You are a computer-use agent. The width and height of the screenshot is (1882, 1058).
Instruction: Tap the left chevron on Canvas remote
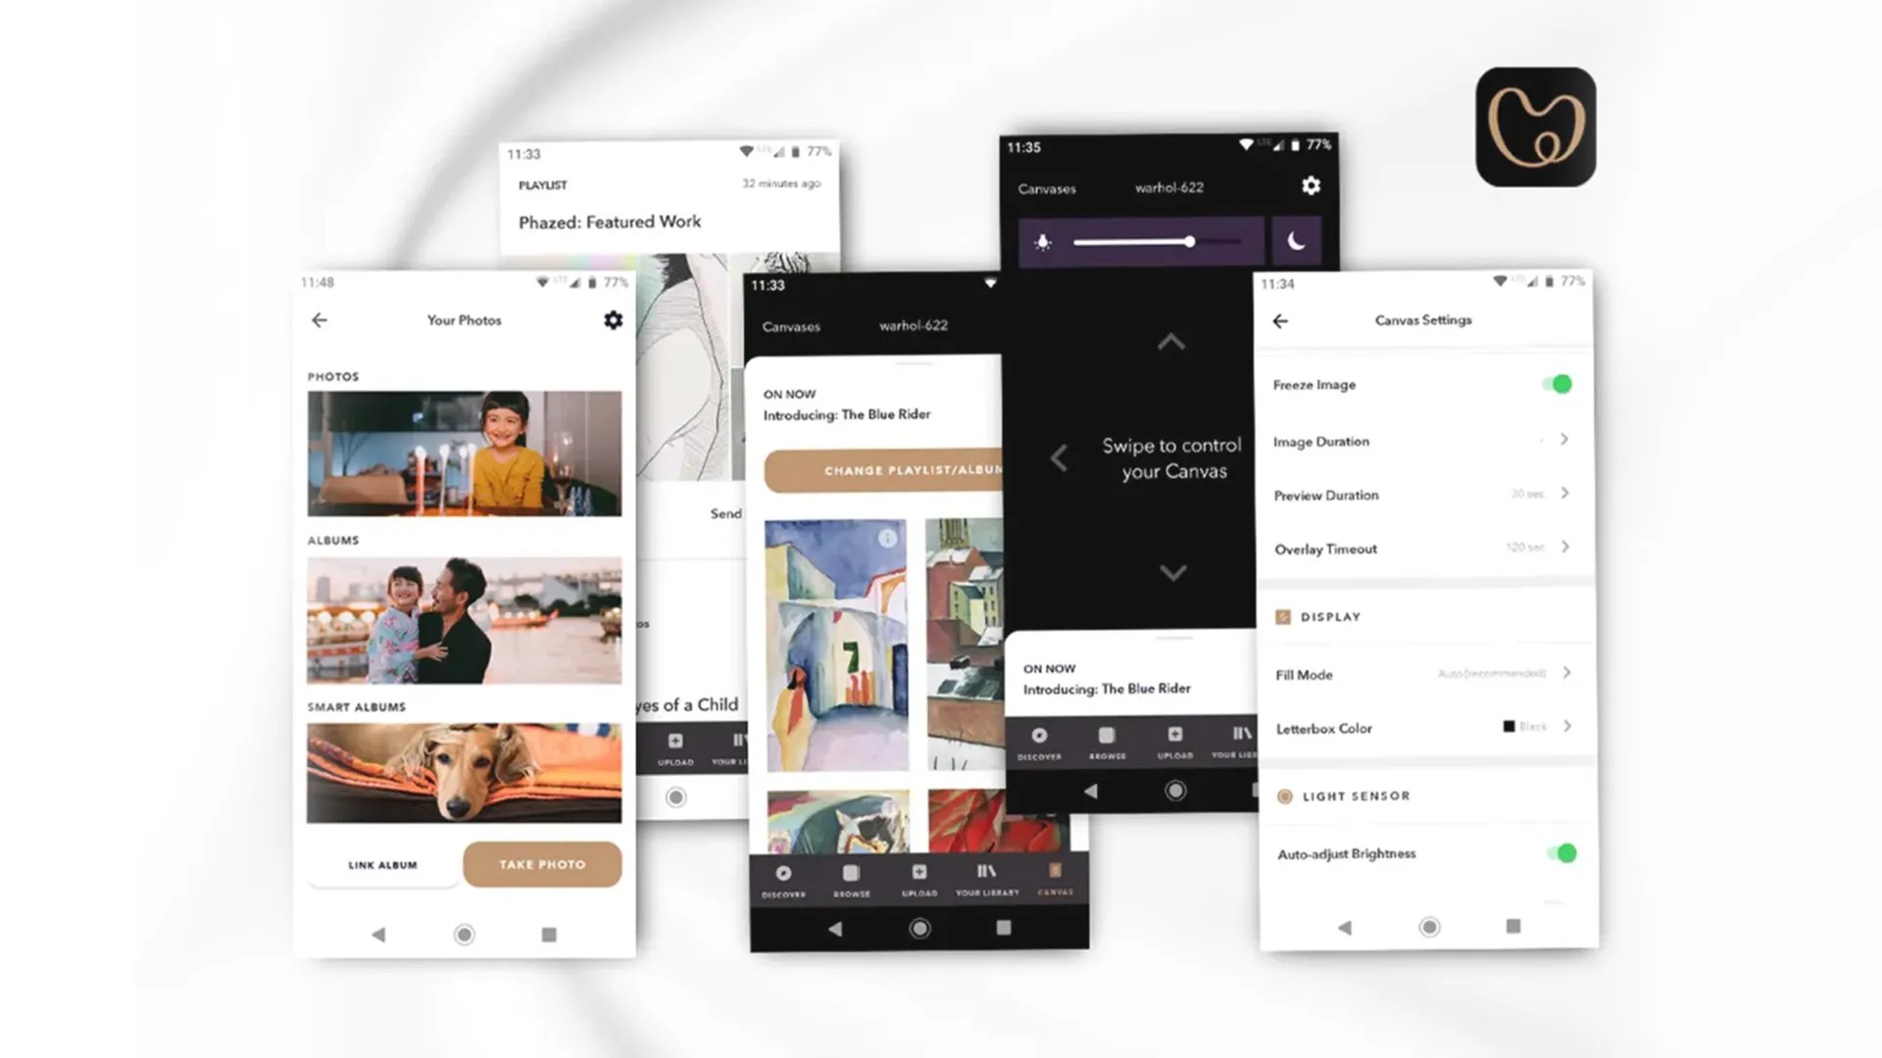1060,457
